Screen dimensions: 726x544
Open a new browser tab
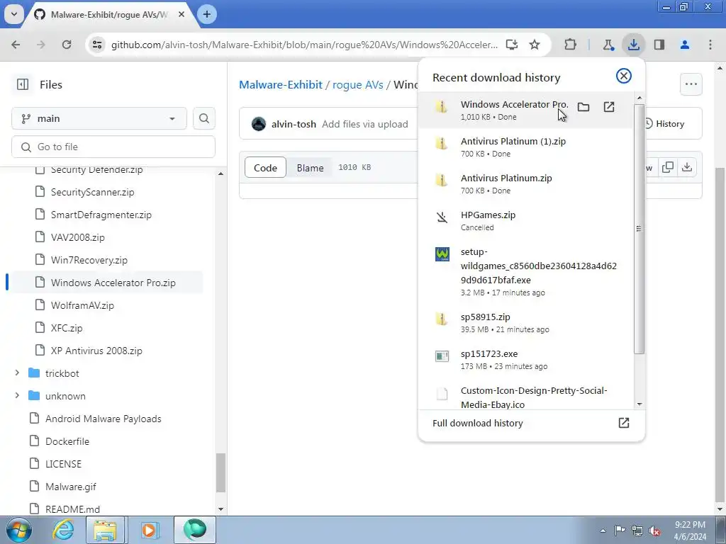pos(206,14)
